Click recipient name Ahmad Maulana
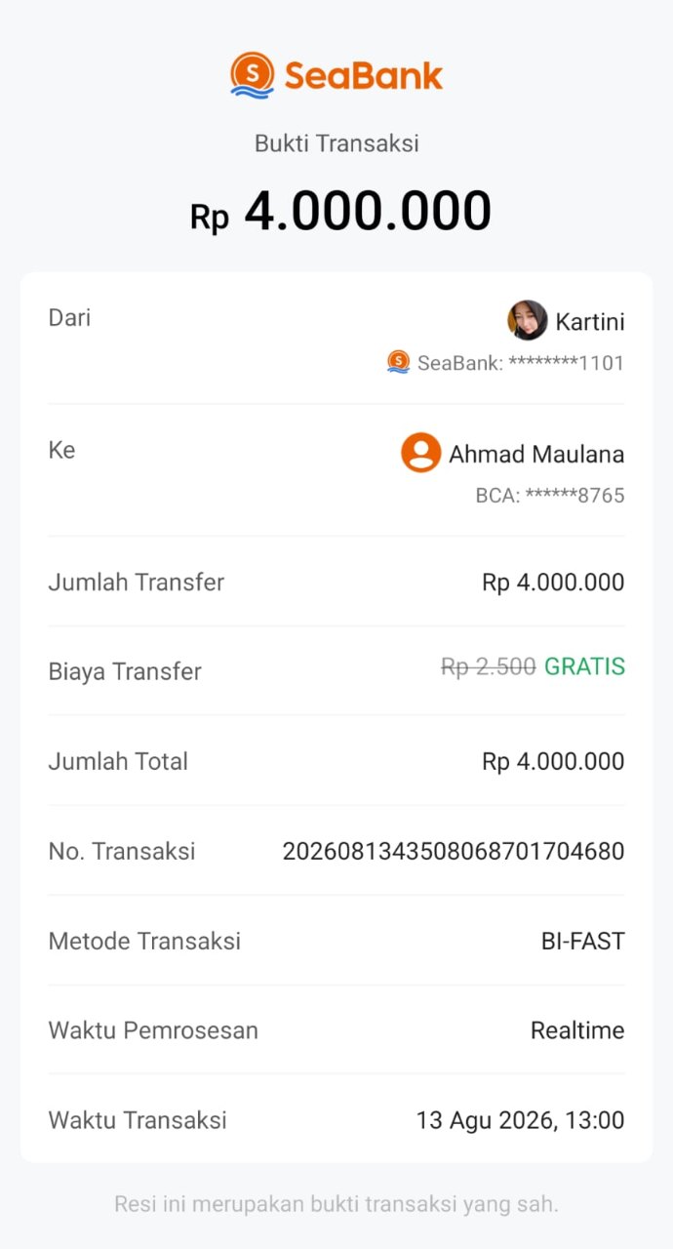The height and width of the screenshot is (1249, 673). (x=536, y=454)
